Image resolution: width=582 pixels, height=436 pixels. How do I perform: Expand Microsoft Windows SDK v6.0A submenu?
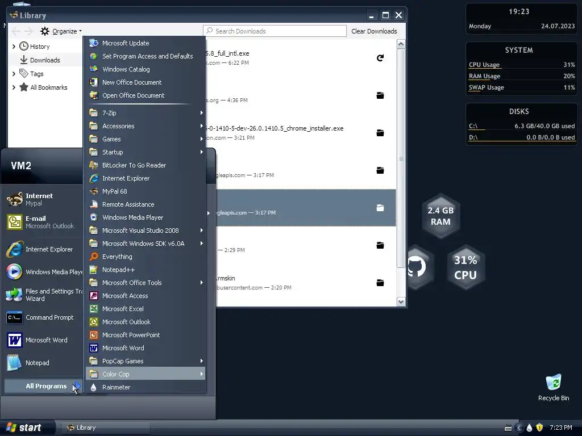pyautogui.click(x=145, y=244)
